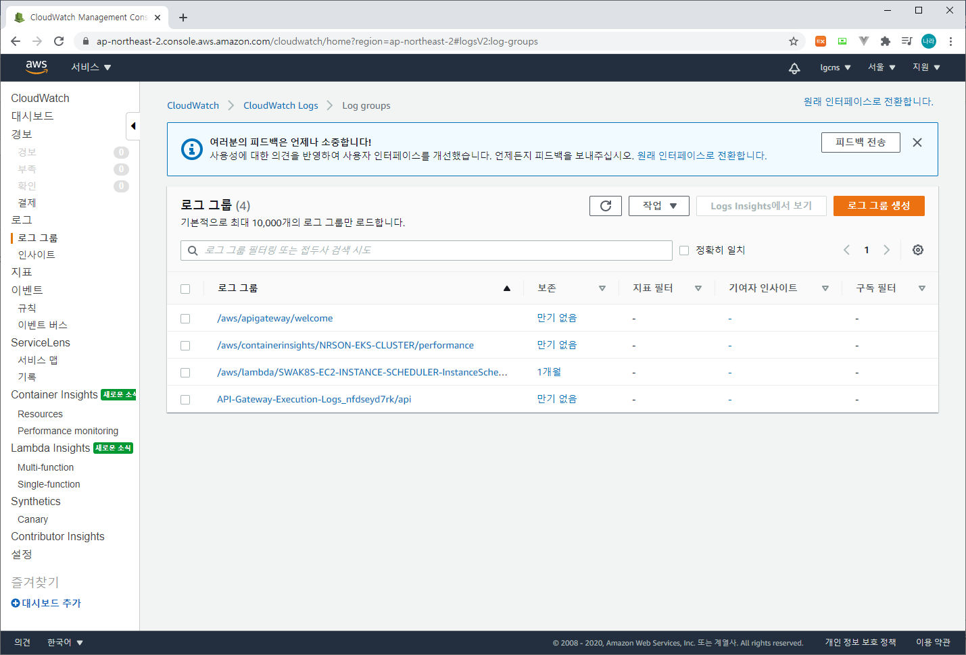Open 지표 metrics in sidebar
966x655 pixels.
22,272
